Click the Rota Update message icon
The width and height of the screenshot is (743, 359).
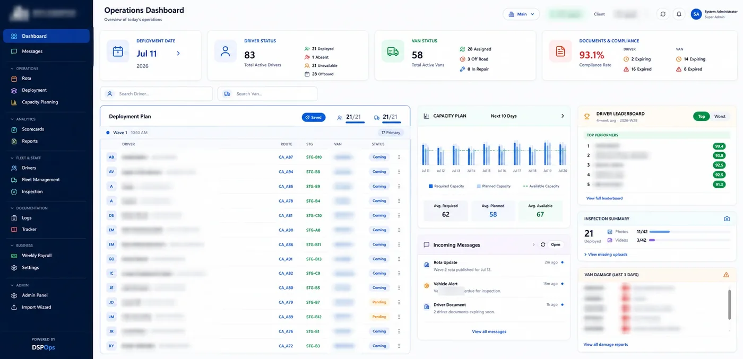(427, 265)
